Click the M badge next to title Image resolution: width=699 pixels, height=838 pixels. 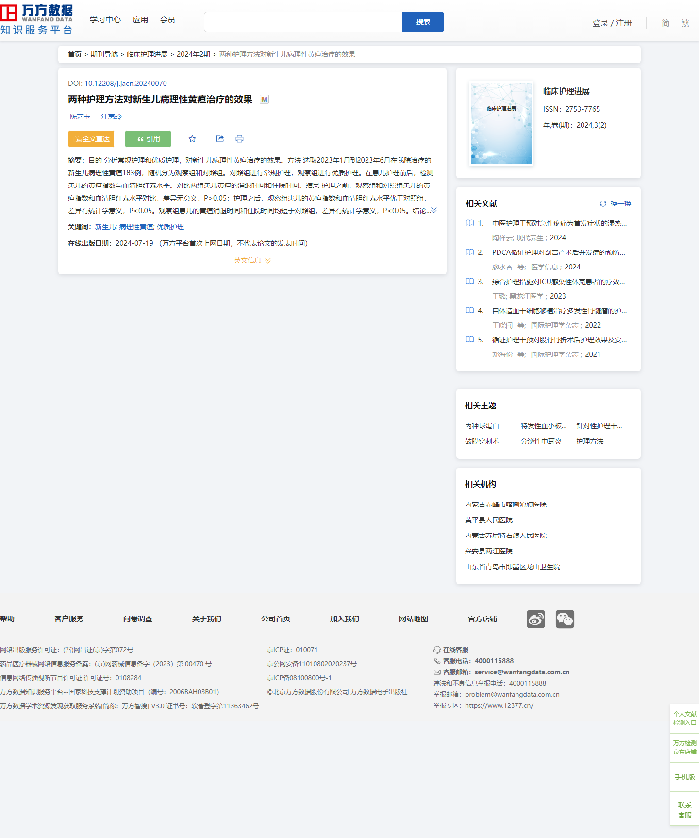click(x=264, y=100)
